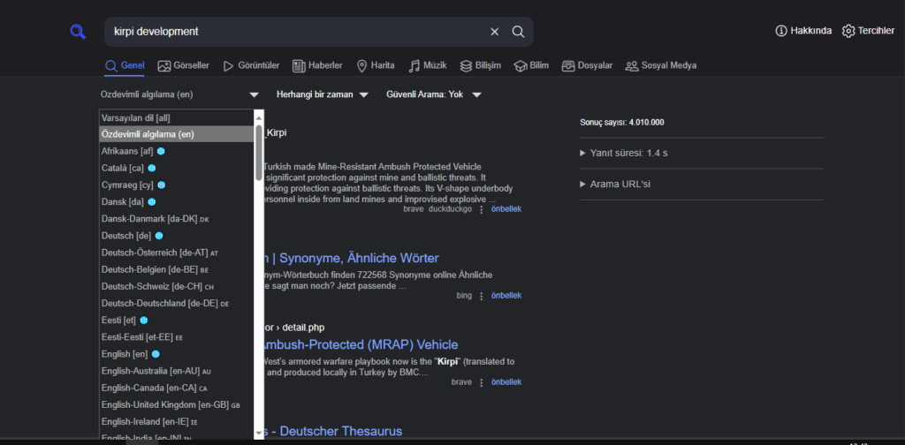905x445 pixels.
Task: Click the SearXNG magnifier logo
Action: (78, 32)
